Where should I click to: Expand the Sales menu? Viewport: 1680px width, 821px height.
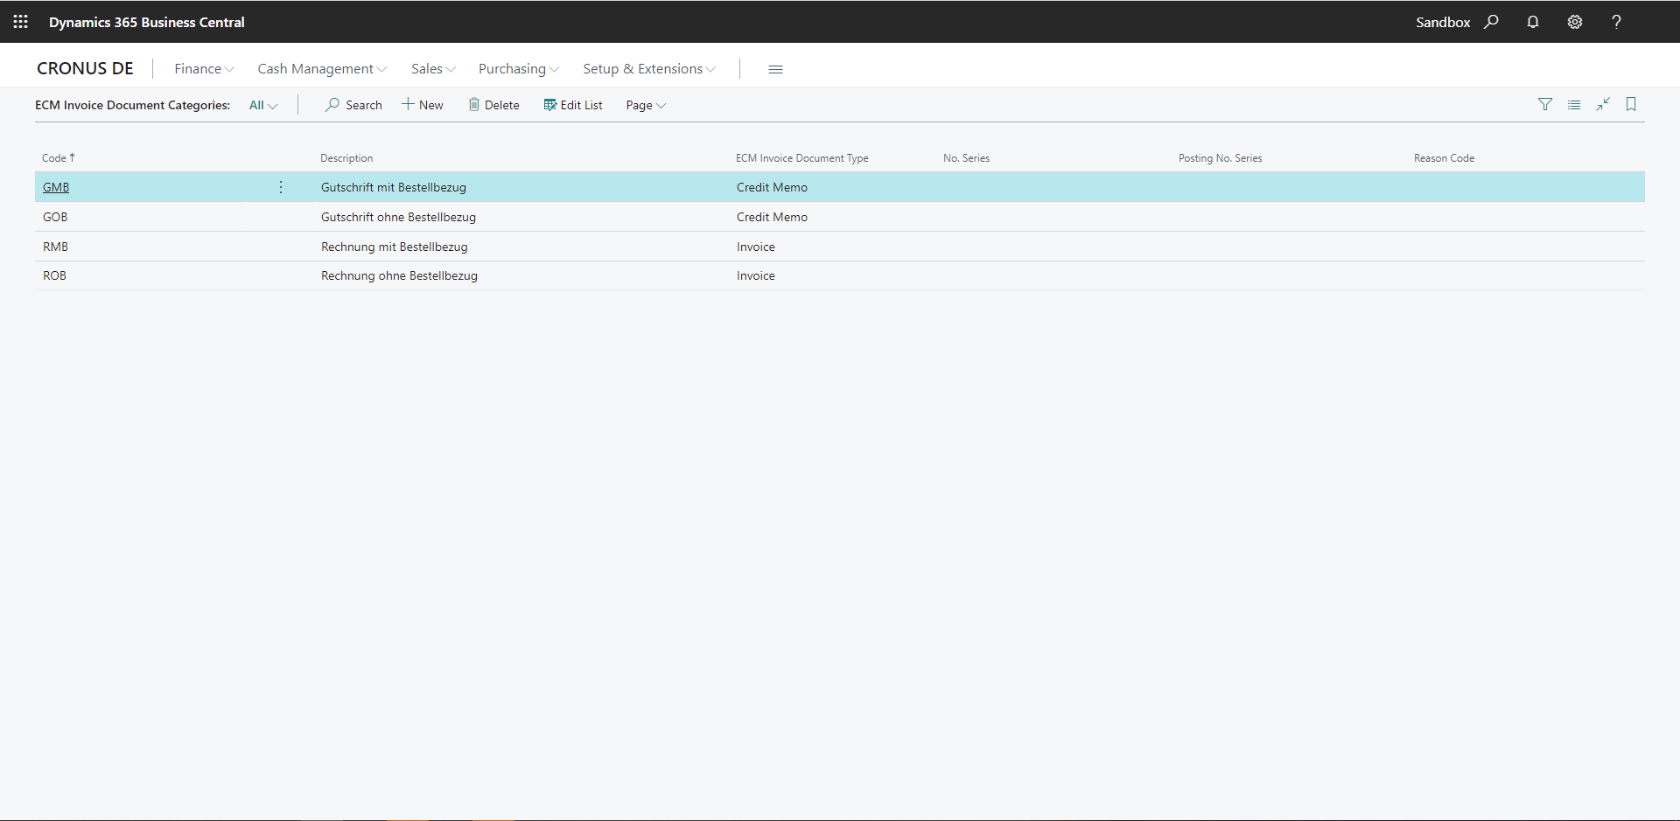[x=433, y=69]
